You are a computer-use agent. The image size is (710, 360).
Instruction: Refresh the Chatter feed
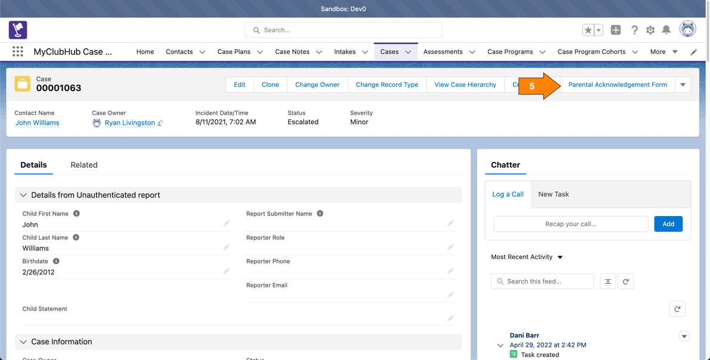pos(626,281)
